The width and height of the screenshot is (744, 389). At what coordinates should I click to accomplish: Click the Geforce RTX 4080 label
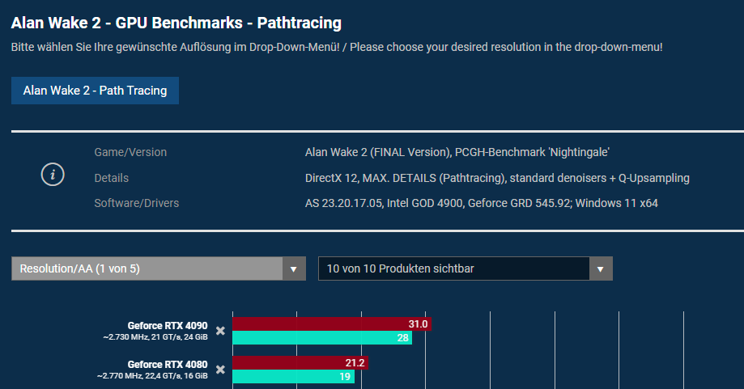tap(168, 365)
